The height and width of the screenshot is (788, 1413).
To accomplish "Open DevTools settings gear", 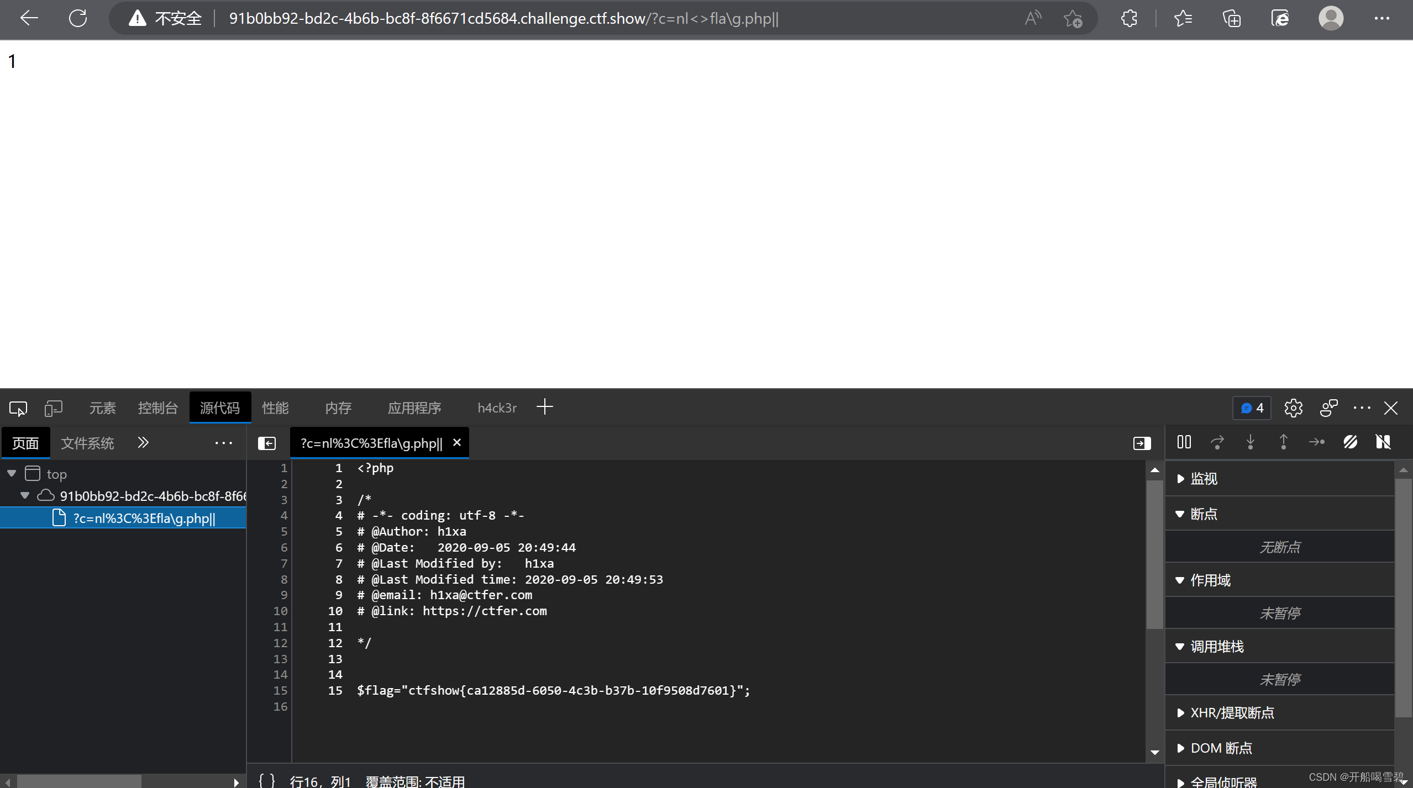I will 1293,409.
